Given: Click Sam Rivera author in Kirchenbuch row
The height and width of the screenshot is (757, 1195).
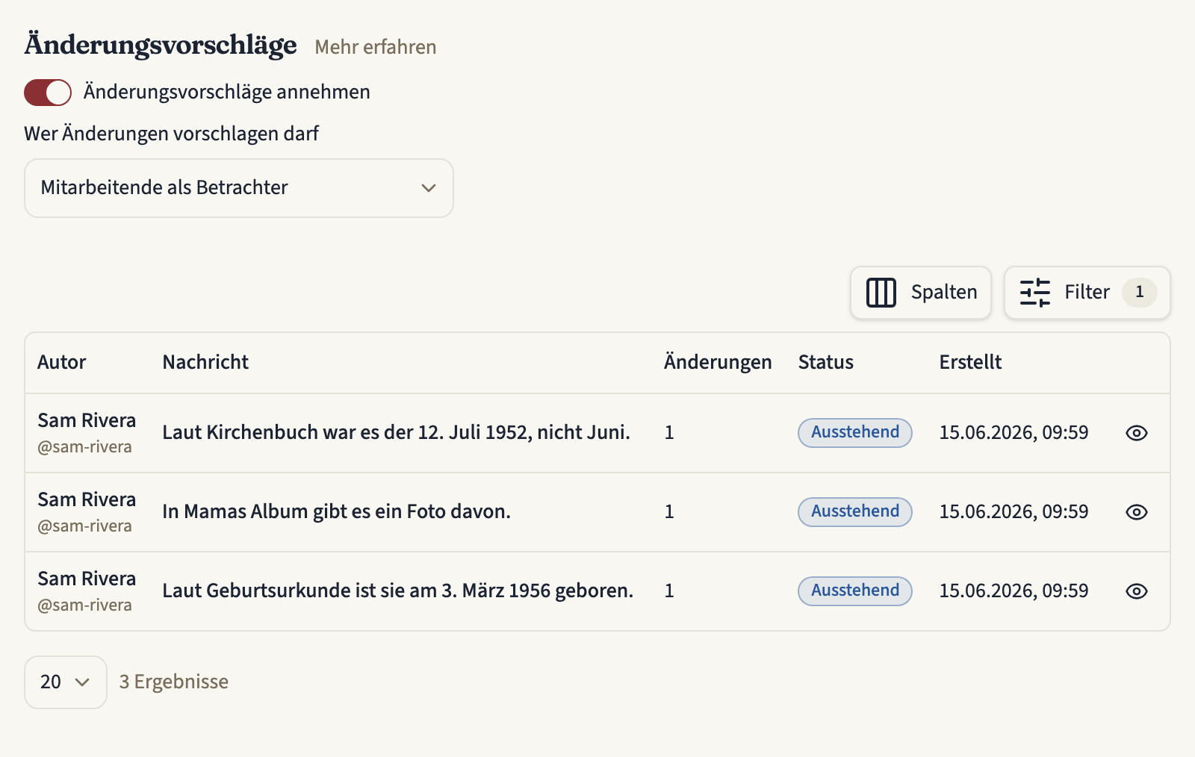Looking at the screenshot, I should 87,421.
